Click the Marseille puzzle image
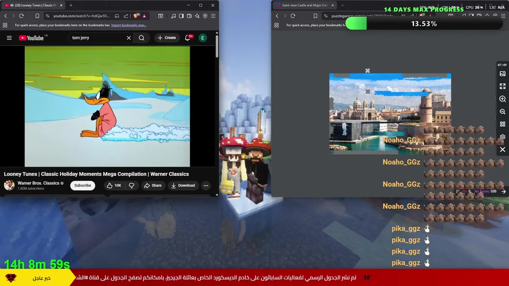Screen dimensions: 509x286 (x=390, y=113)
